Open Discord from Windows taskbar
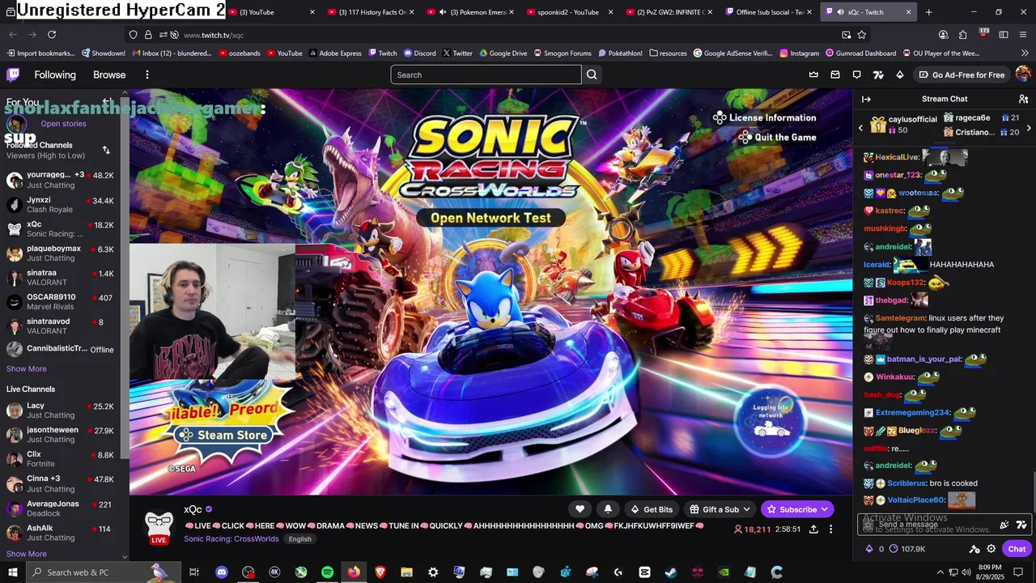 [222, 572]
